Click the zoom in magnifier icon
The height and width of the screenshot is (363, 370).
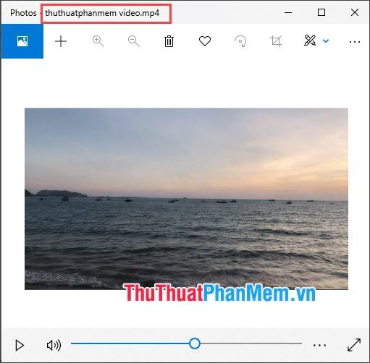pyautogui.click(x=98, y=41)
